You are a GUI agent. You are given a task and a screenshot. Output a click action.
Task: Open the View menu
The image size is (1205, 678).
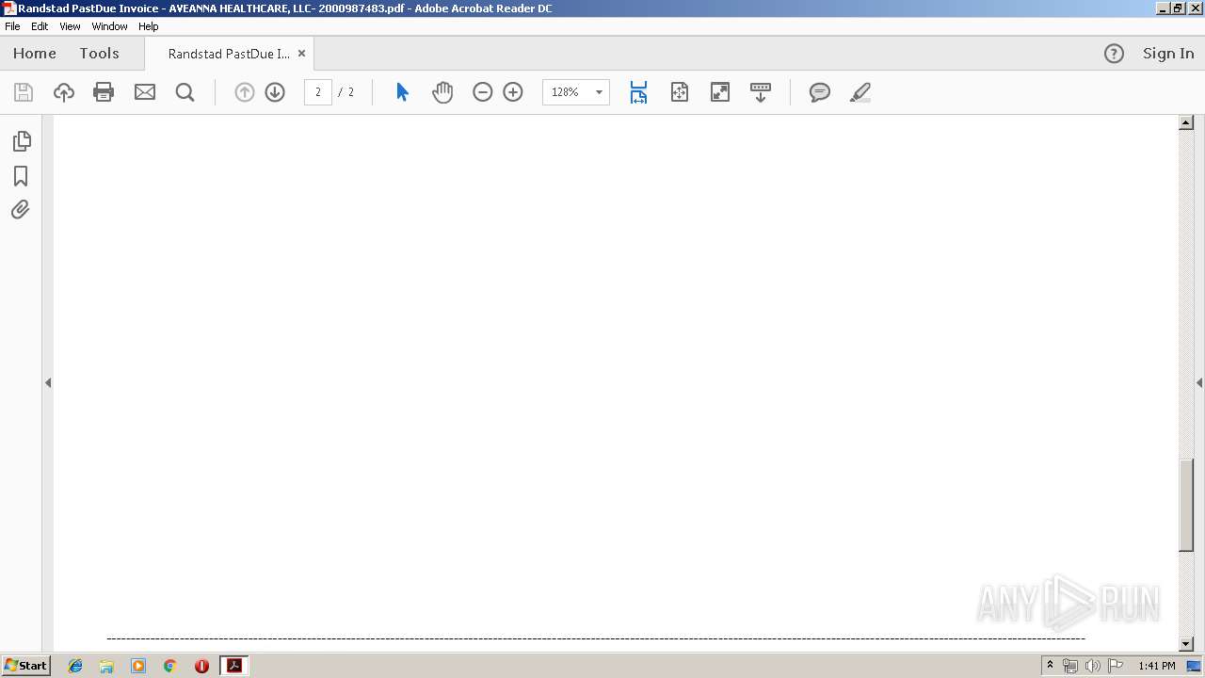(x=70, y=26)
